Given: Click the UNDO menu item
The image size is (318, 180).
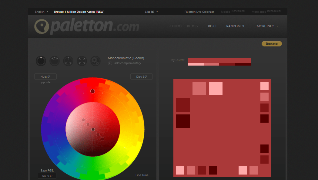Looking at the screenshot, I should click(x=176, y=26).
